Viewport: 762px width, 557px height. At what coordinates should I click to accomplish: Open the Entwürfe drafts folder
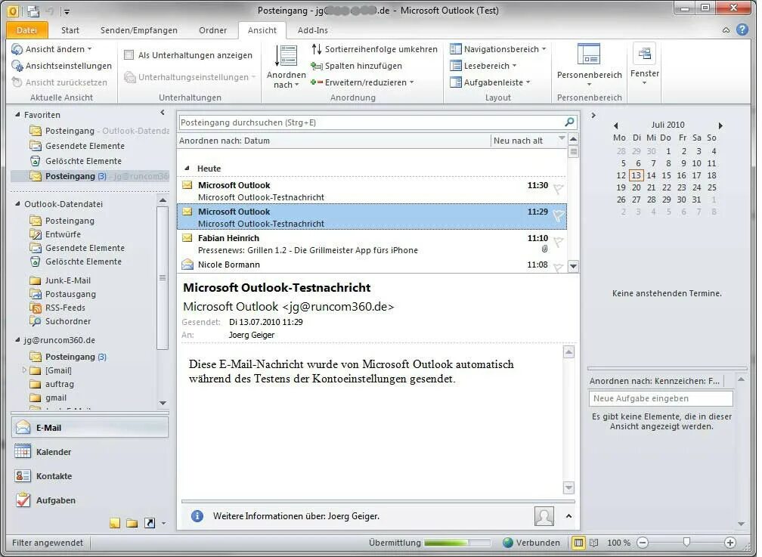click(x=63, y=234)
